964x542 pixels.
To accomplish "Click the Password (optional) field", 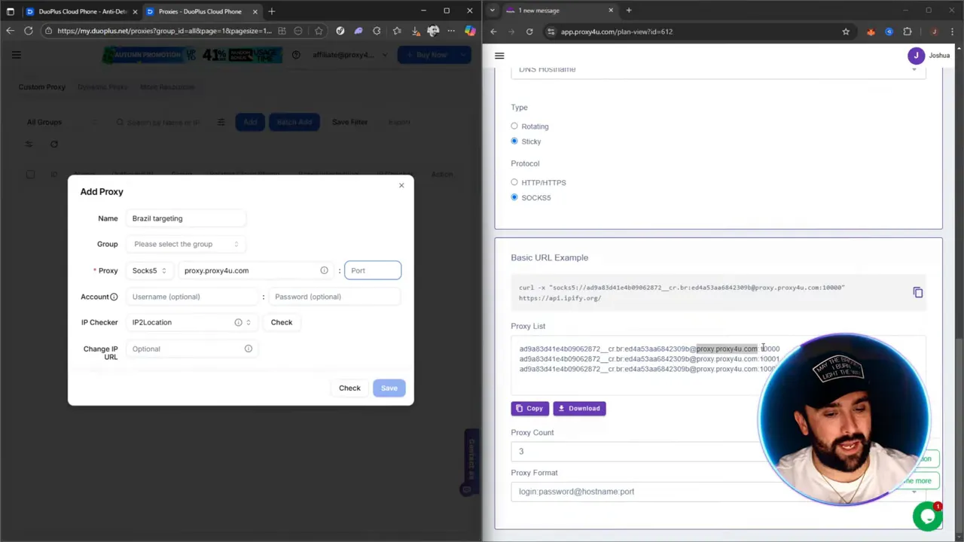I will [x=334, y=297].
